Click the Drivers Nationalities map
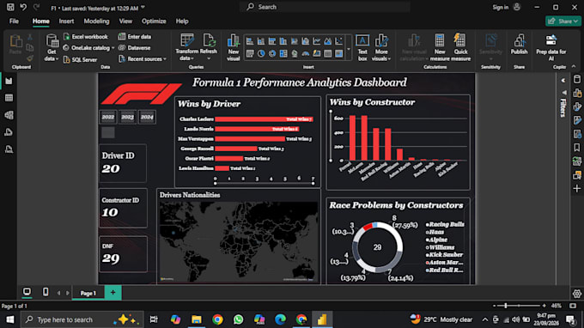 point(239,241)
